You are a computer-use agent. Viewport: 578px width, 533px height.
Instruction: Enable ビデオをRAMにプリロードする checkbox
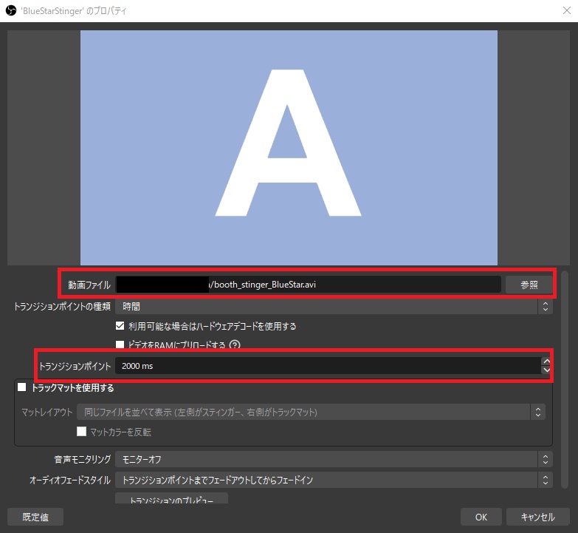(x=120, y=344)
